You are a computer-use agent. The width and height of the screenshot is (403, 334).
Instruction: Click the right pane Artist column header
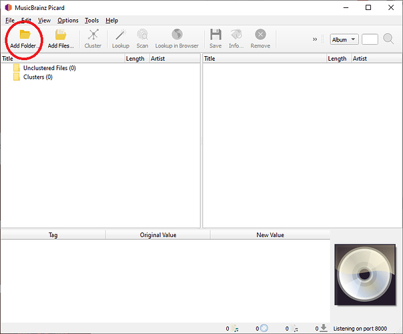(x=377, y=59)
